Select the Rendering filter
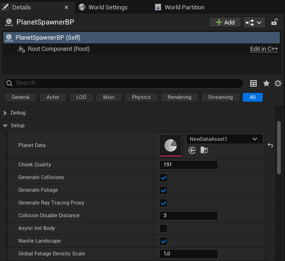The height and width of the screenshot is (261, 285). pyautogui.click(x=179, y=97)
